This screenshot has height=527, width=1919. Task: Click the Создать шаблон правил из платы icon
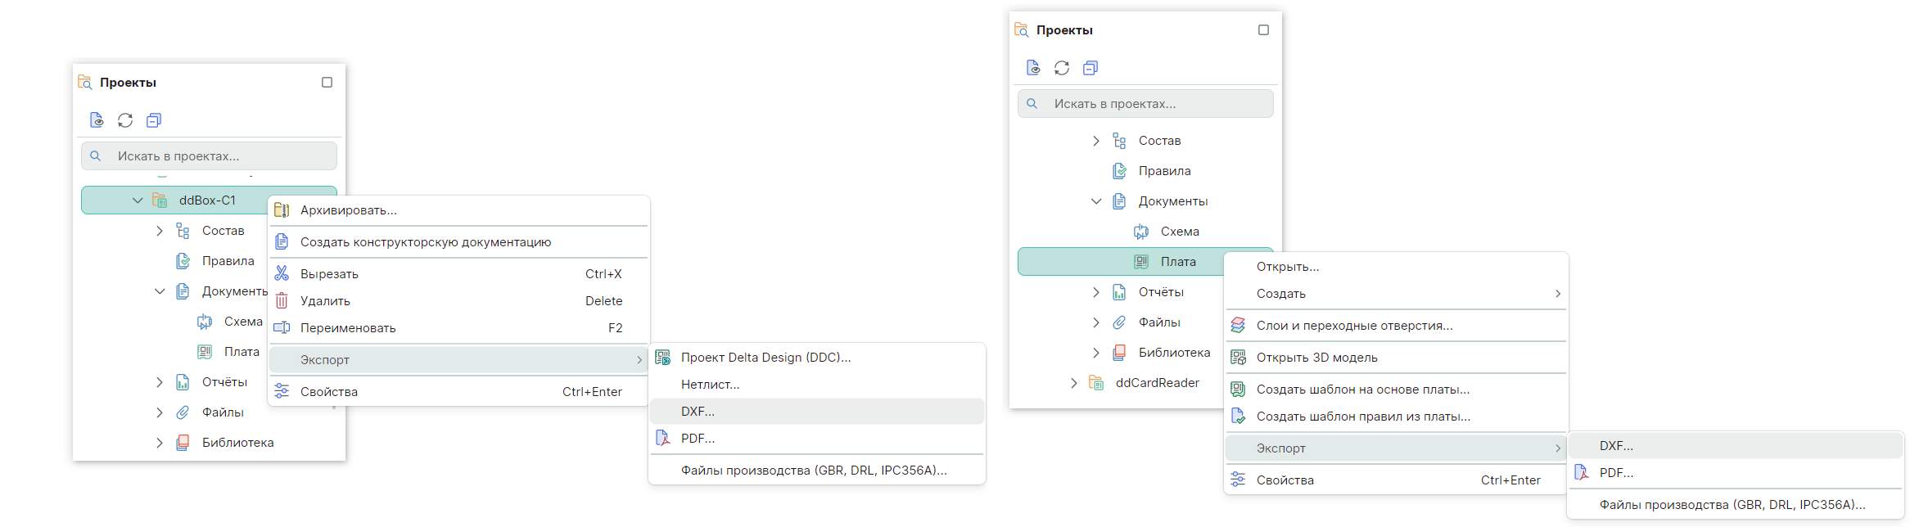click(x=1238, y=417)
